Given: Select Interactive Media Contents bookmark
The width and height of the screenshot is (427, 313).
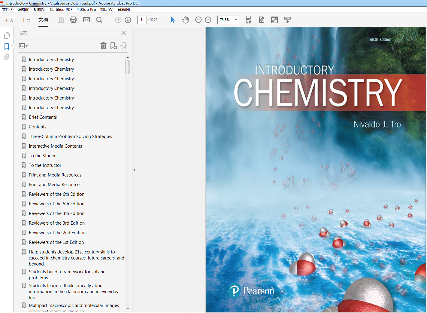Looking at the screenshot, I should (x=55, y=146).
